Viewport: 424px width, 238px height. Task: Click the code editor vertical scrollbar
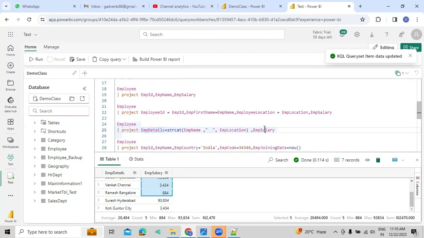pyautogui.click(x=419, y=110)
